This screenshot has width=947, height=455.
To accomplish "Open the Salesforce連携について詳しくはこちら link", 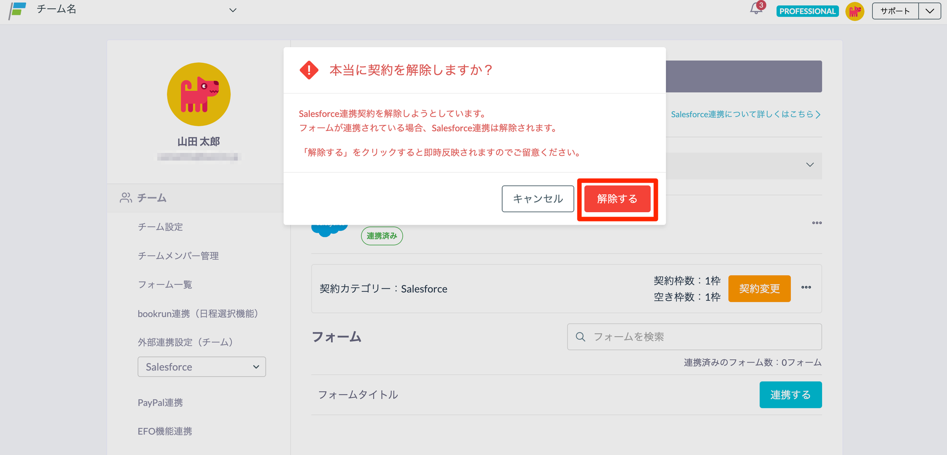I will [746, 114].
